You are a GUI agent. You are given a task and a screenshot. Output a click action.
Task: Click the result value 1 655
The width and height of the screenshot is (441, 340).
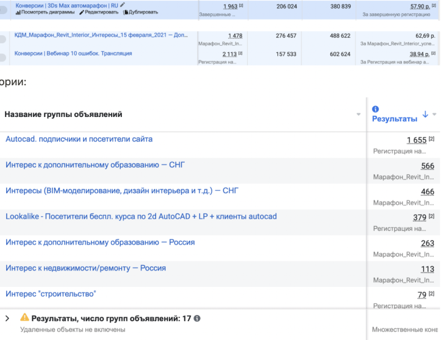(x=417, y=140)
